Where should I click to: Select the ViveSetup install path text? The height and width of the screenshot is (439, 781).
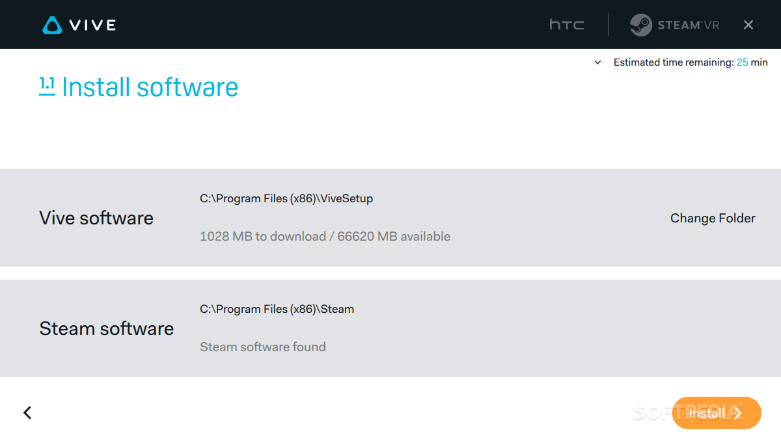click(286, 198)
